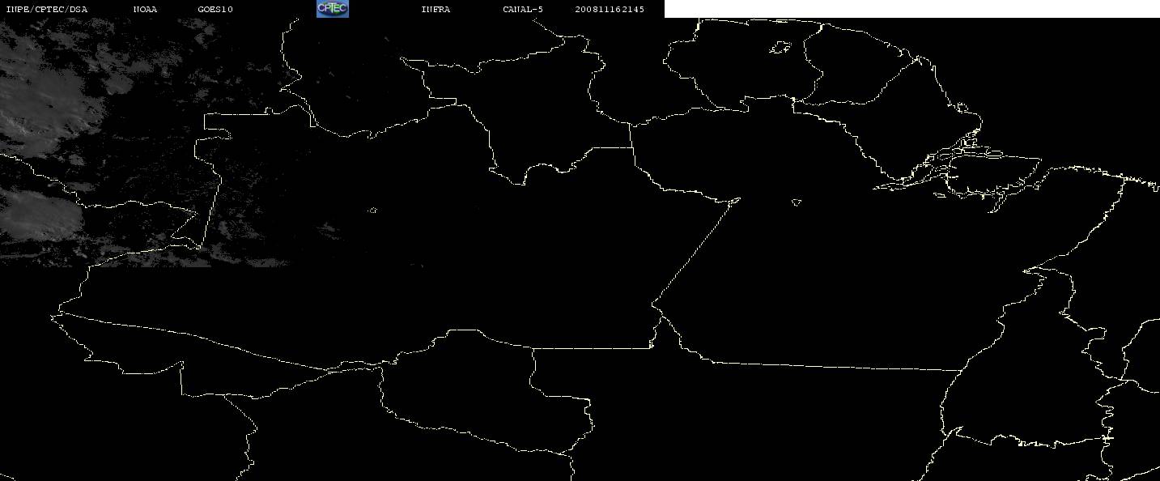Select the GOES10 satellite label

click(215, 10)
